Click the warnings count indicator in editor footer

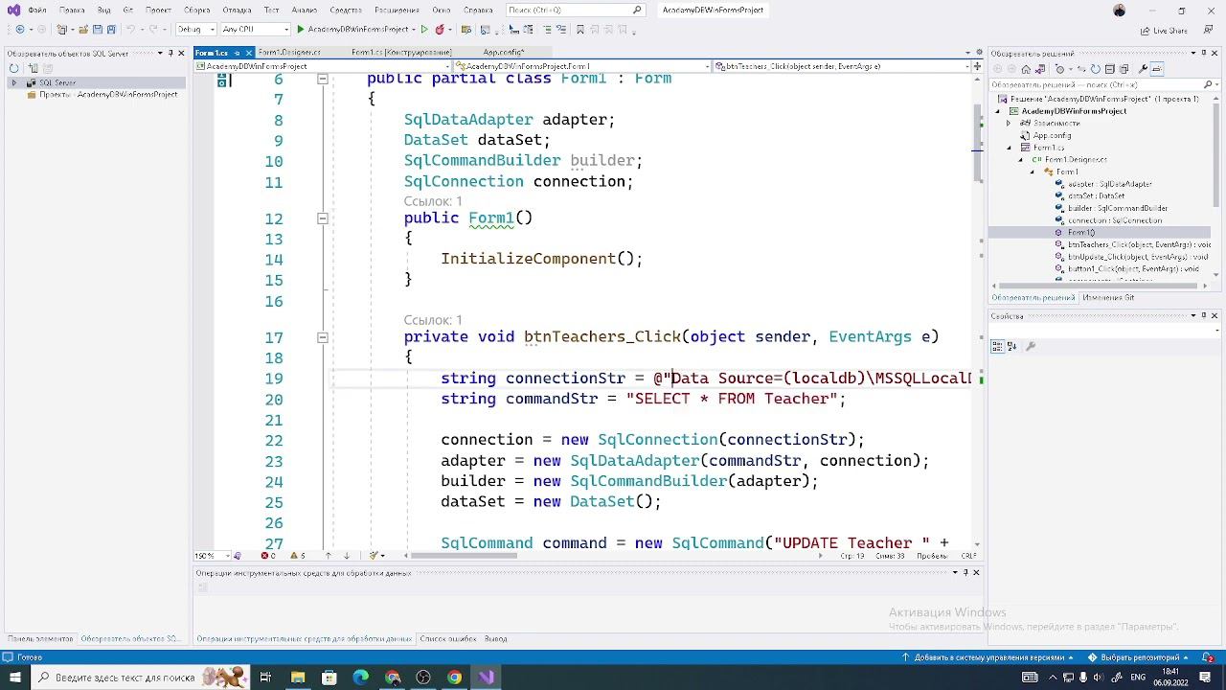(298, 556)
